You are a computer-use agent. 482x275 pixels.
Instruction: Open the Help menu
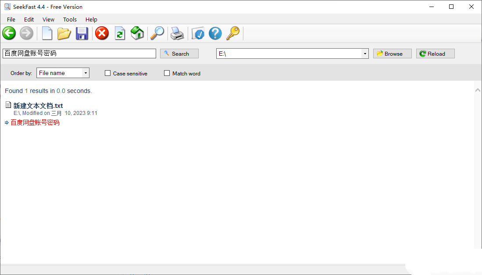point(91,19)
